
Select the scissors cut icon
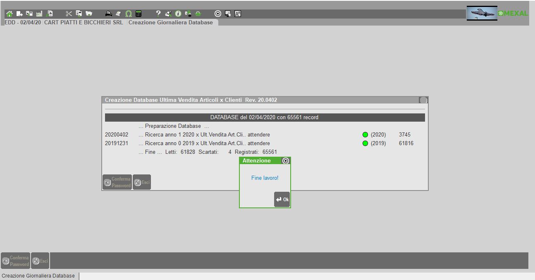pos(69,14)
